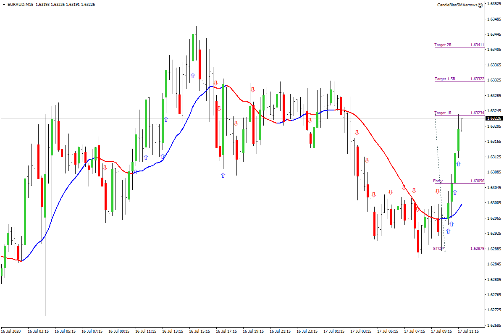Click price axis value 1.62845

494,264
